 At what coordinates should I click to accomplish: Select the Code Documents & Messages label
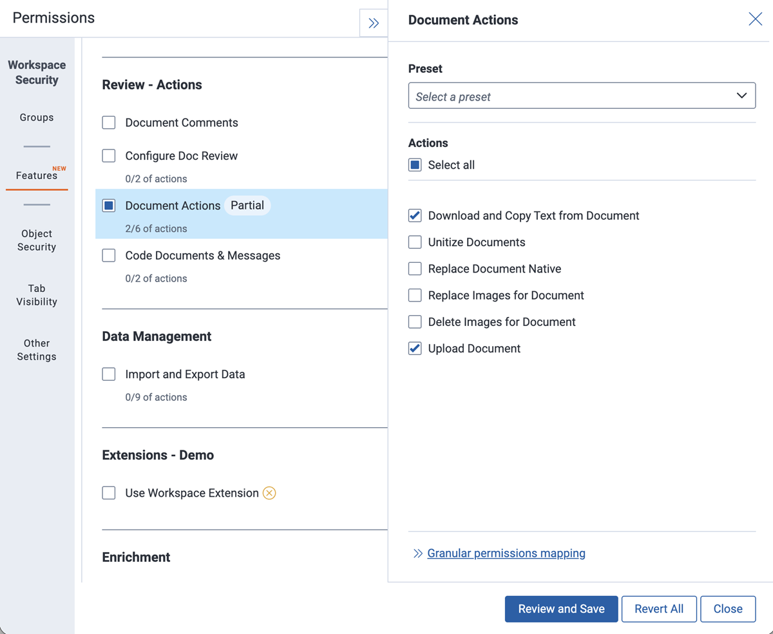click(x=203, y=256)
